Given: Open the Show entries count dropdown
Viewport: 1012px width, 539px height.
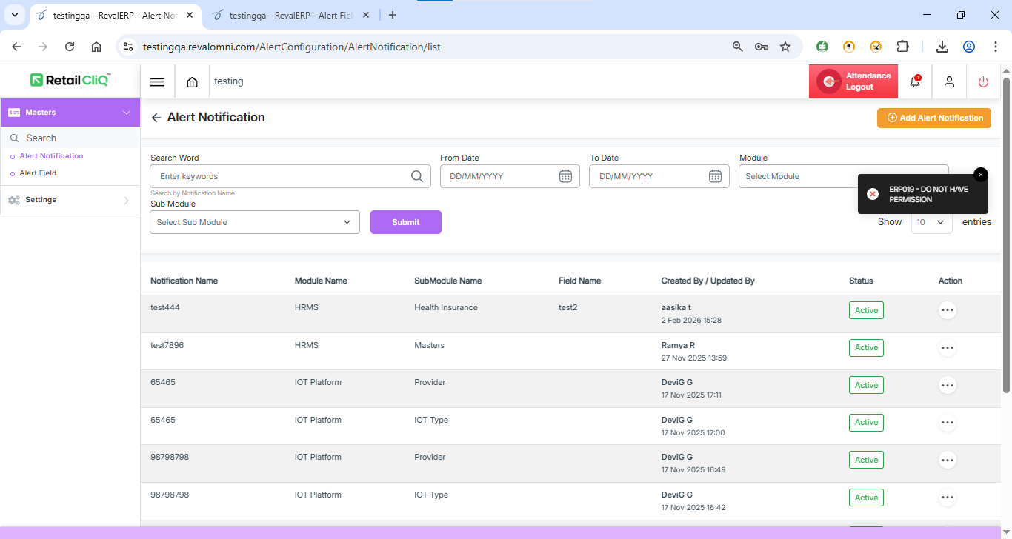Looking at the screenshot, I should 931,222.
